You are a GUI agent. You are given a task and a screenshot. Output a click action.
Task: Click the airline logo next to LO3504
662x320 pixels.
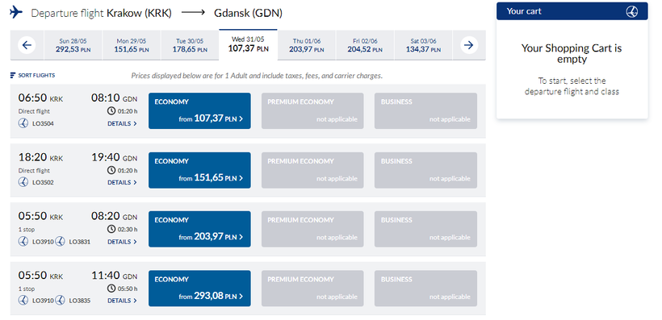[x=23, y=123]
